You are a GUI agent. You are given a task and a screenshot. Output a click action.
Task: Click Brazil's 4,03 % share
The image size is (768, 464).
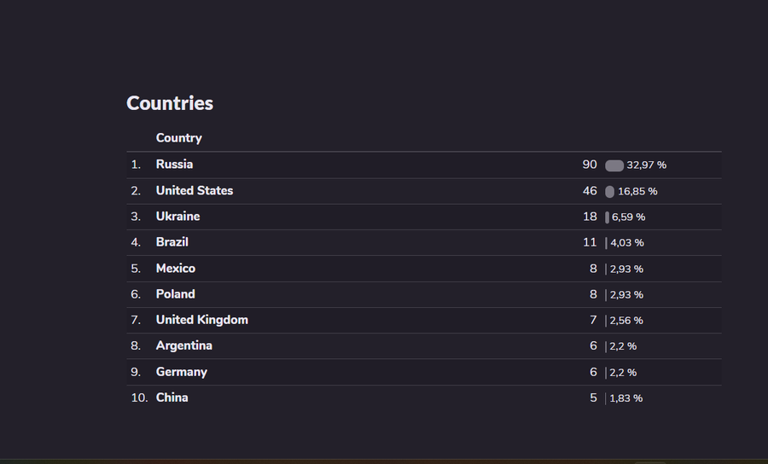(x=627, y=243)
